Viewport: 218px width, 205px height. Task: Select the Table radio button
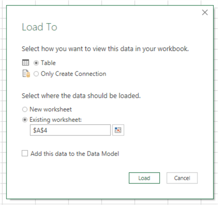click(36, 63)
